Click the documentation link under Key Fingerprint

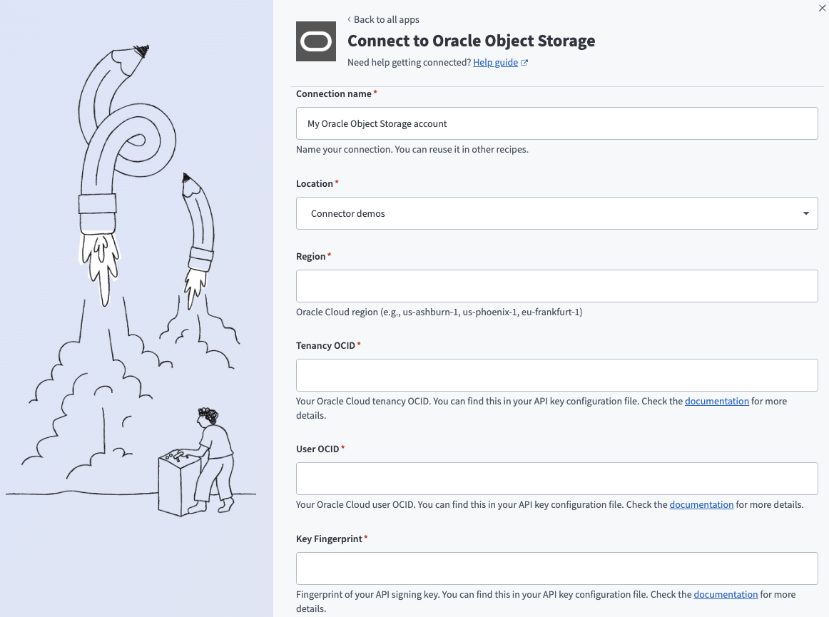click(x=726, y=594)
